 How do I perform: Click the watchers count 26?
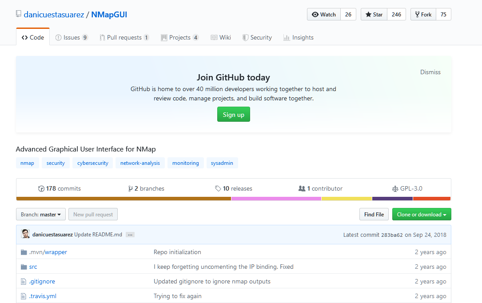(x=348, y=15)
